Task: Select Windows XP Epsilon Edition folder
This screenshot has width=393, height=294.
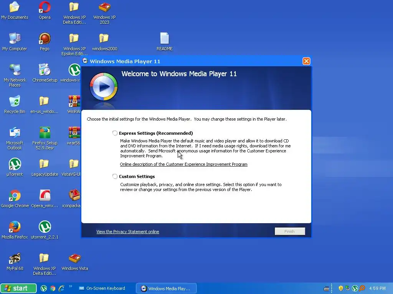Action: 74,44
